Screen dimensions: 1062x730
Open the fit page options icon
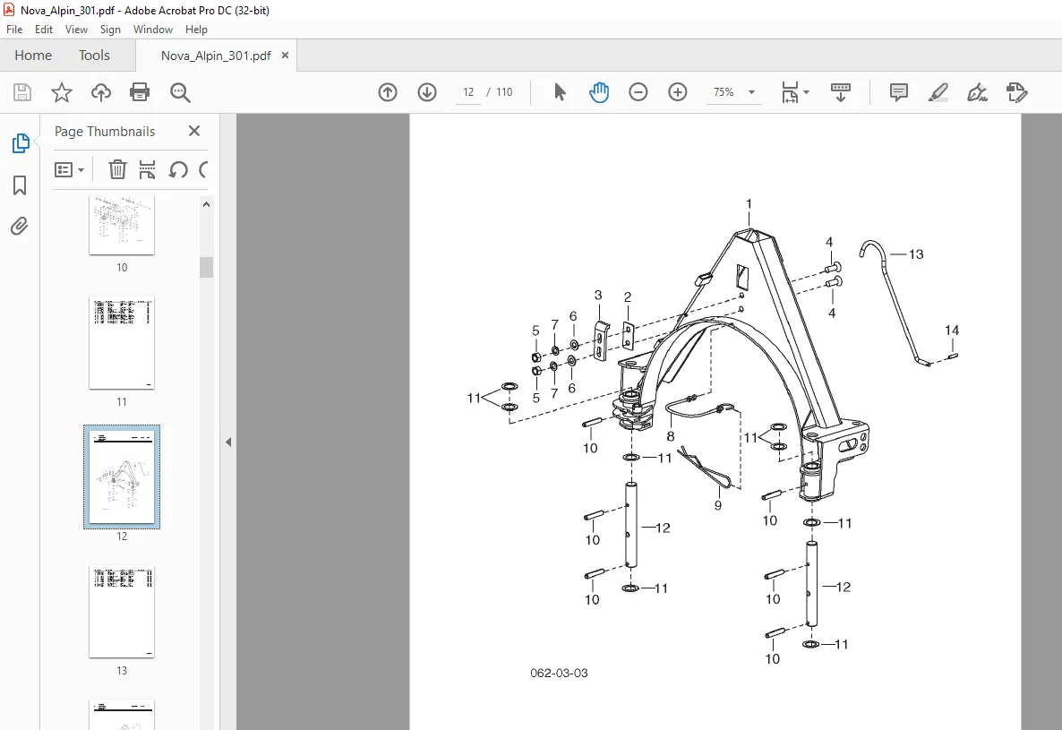click(790, 92)
